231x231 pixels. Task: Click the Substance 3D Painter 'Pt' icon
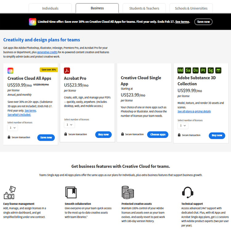[x=203, y=70]
